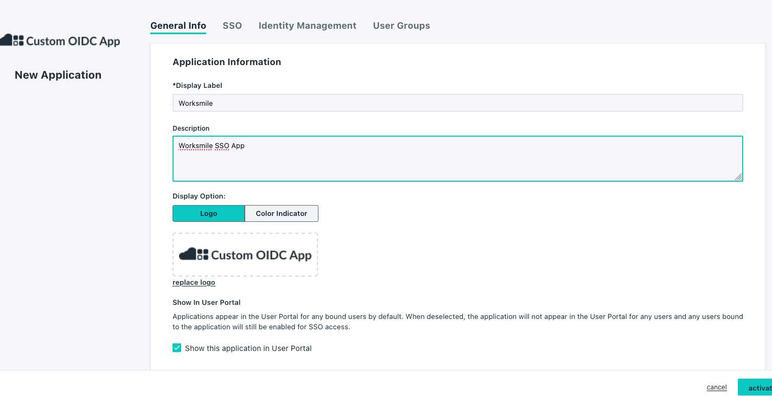This screenshot has width=772, height=396.
Task: Click the *Display Label field label
Action: pos(197,85)
